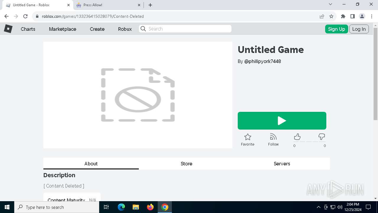Open Charts in navigation
Screen dimensions: 378x213
28,29
